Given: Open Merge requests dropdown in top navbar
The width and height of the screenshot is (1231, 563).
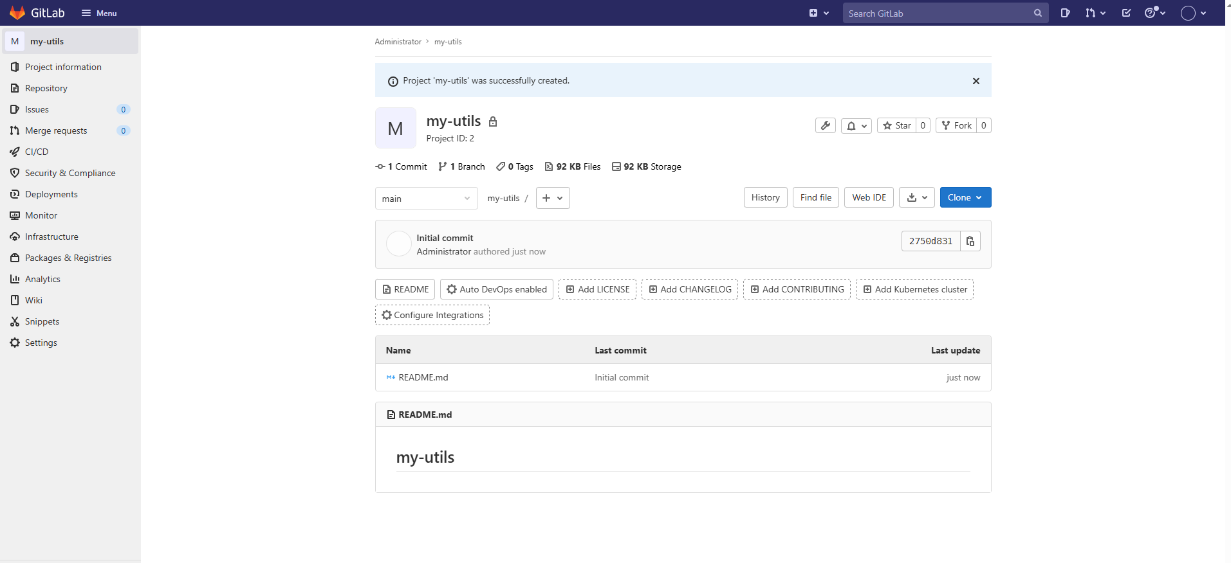Looking at the screenshot, I should 1095,13.
